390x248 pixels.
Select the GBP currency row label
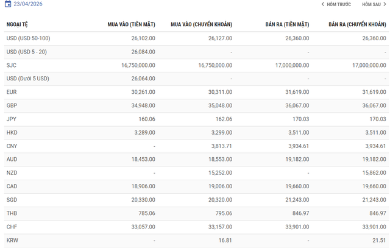tap(12, 105)
